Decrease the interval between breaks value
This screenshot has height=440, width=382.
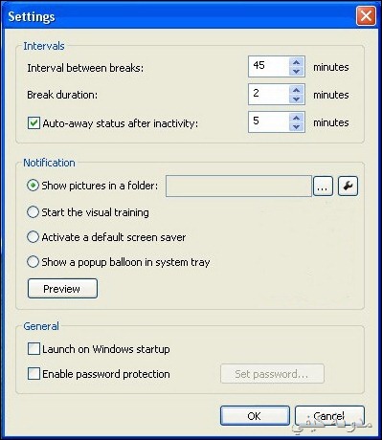(297, 71)
